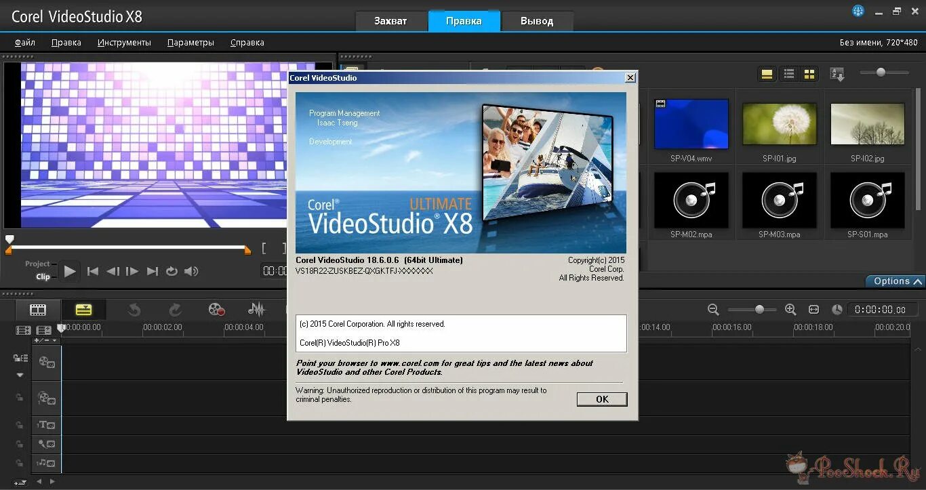Image resolution: width=926 pixels, height=490 pixels.
Task: Click the project duration clock icon
Action: click(837, 309)
